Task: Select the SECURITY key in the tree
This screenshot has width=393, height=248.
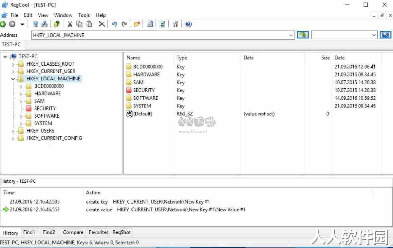Action: 45,108
